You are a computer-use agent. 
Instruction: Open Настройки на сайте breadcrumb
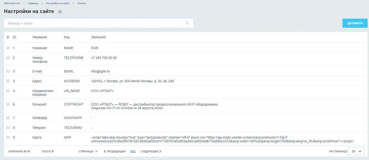tap(58, 3)
